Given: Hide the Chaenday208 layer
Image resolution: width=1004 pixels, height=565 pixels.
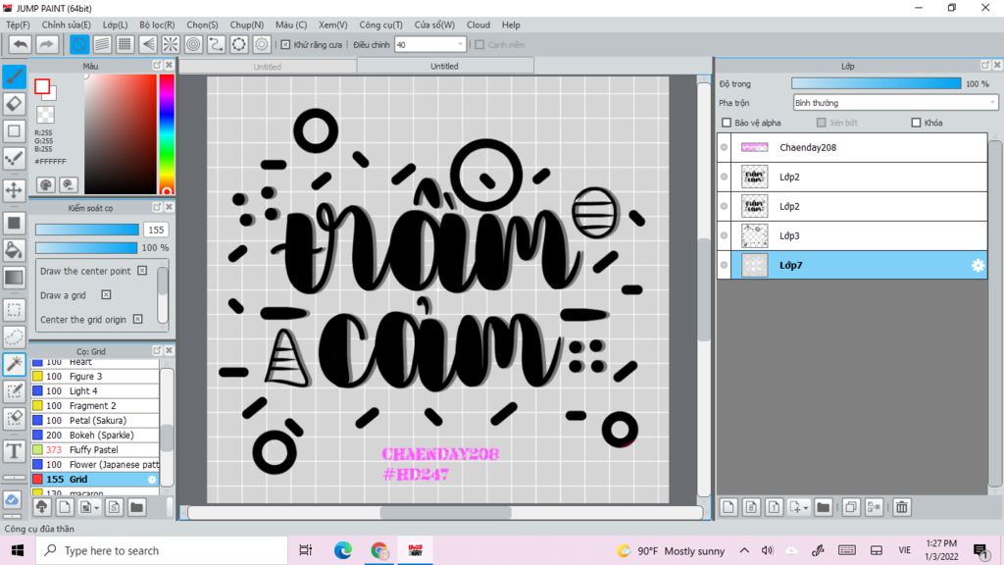Looking at the screenshot, I should 725,147.
